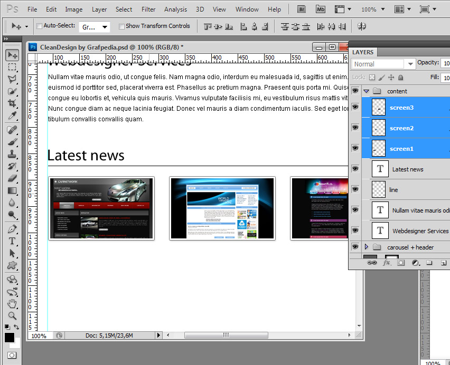
Task: Select the Eraser tool
Action: point(12,178)
